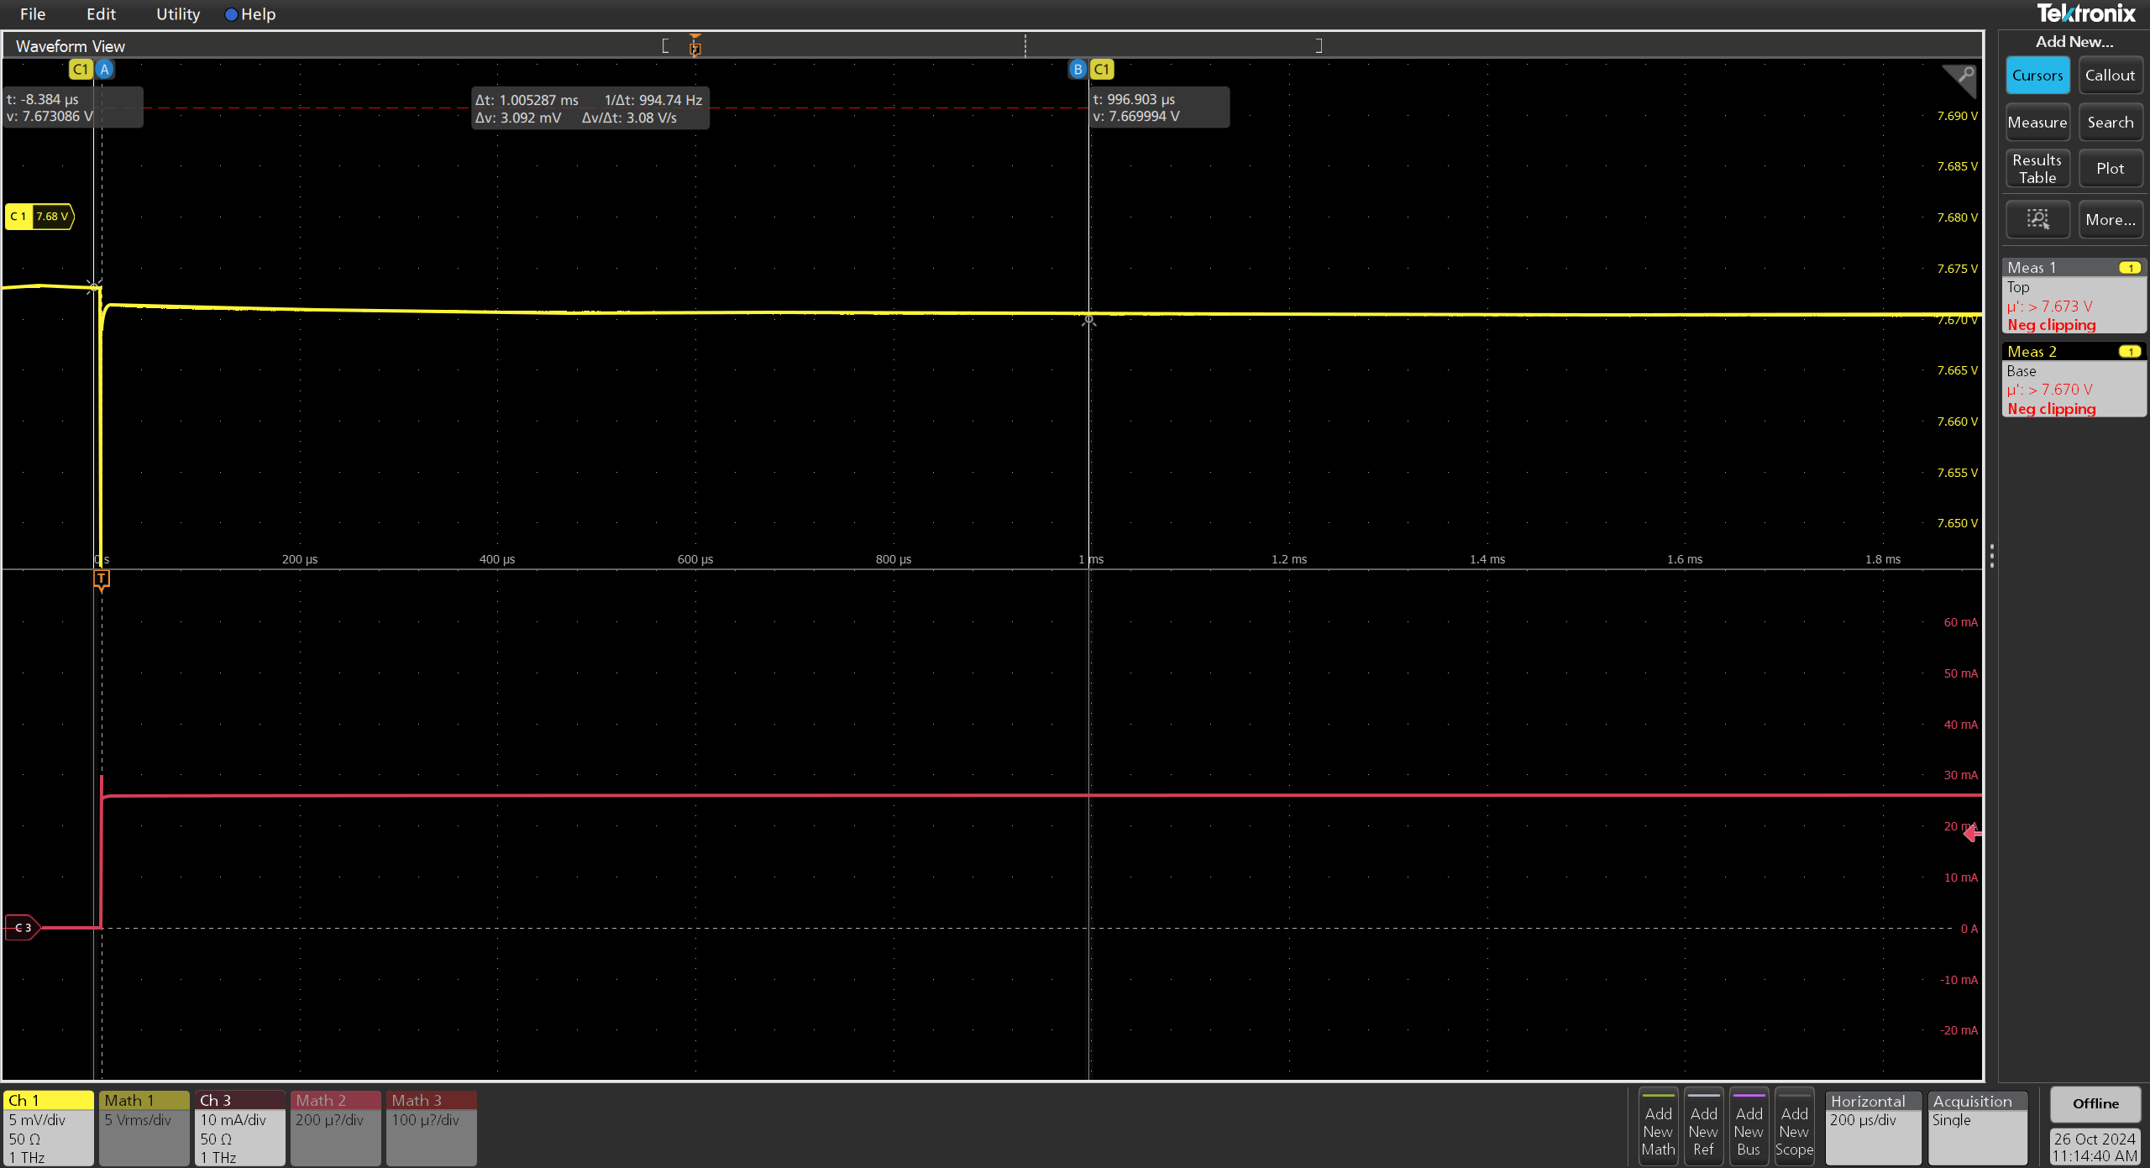Image resolution: width=2150 pixels, height=1168 pixels.
Task: Click the Offline status button
Action: [x=2095, y=1104]
